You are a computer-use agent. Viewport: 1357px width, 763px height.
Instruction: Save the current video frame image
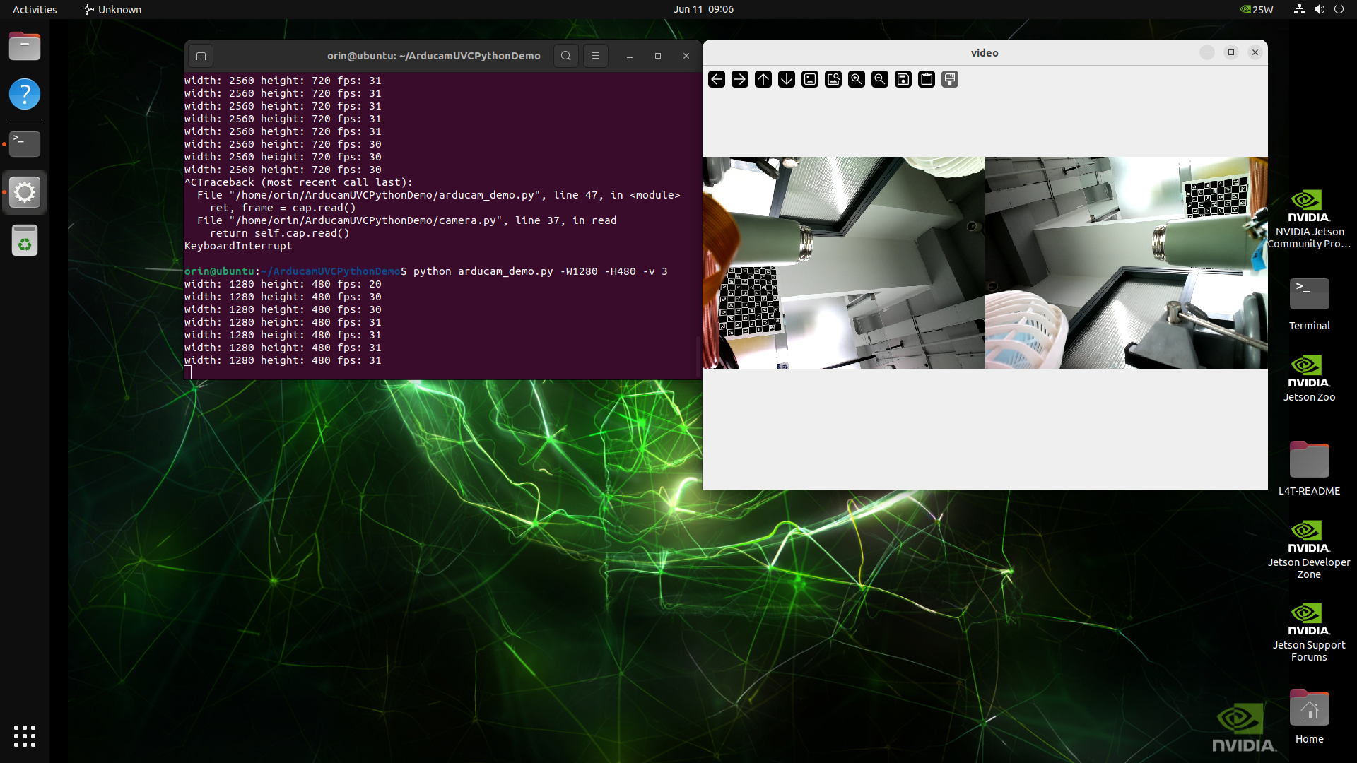[x=903, y=79]
